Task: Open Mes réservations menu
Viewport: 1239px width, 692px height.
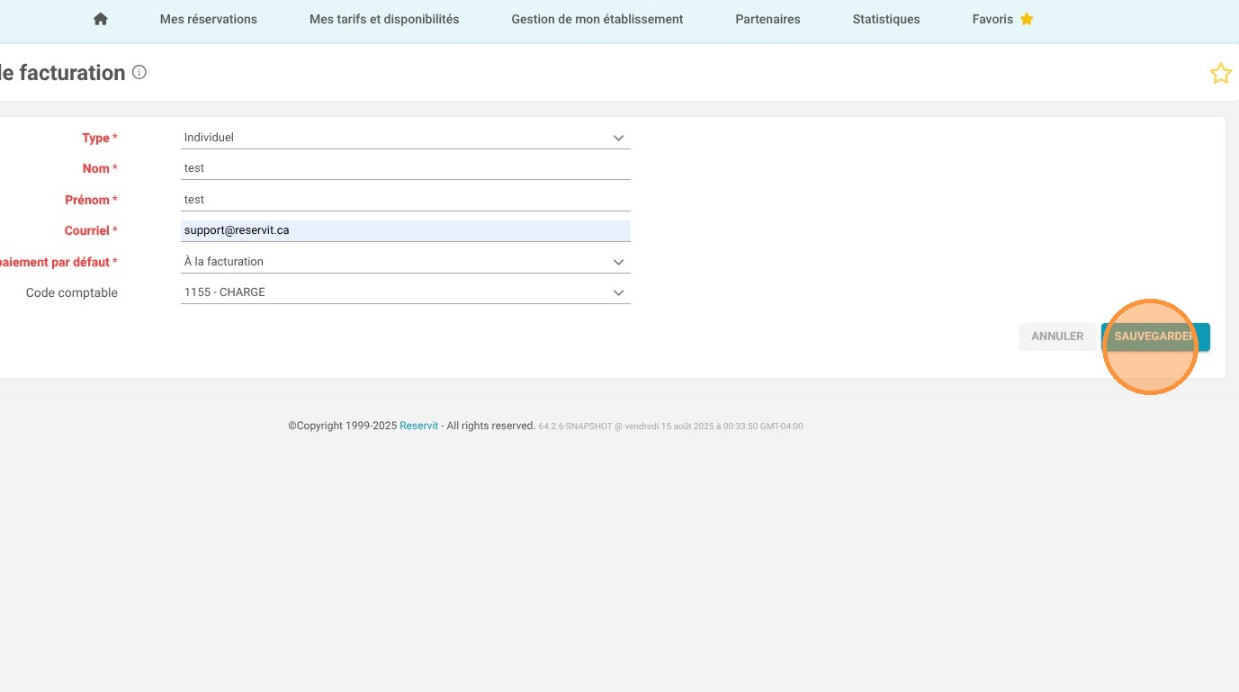Action: [x=209, y=19]
